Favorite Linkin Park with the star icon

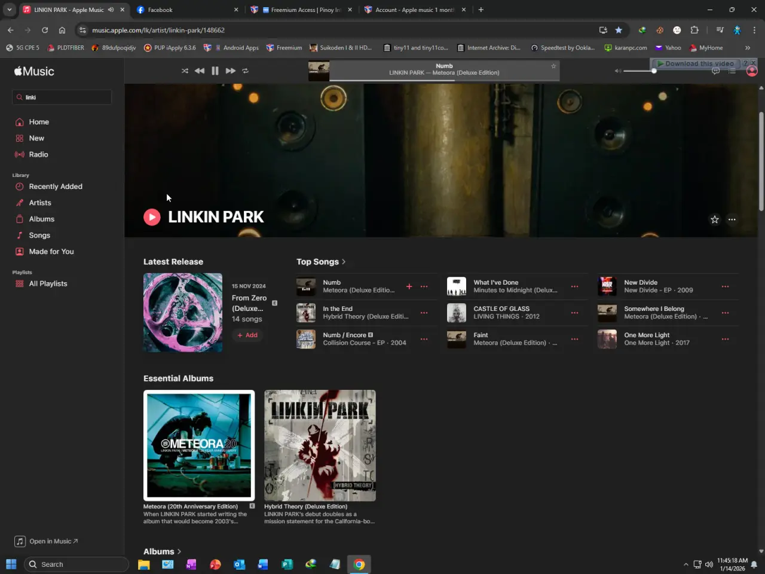pos(714,219)
